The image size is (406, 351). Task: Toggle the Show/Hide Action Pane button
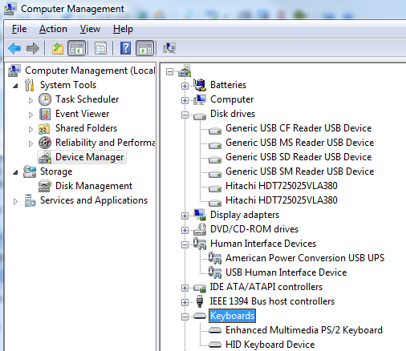[x=144, y=48]
